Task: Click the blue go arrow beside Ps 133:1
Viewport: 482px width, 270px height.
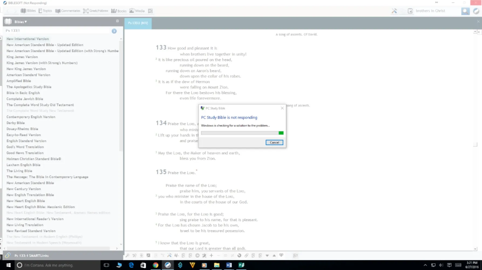Action: point(114,31)
